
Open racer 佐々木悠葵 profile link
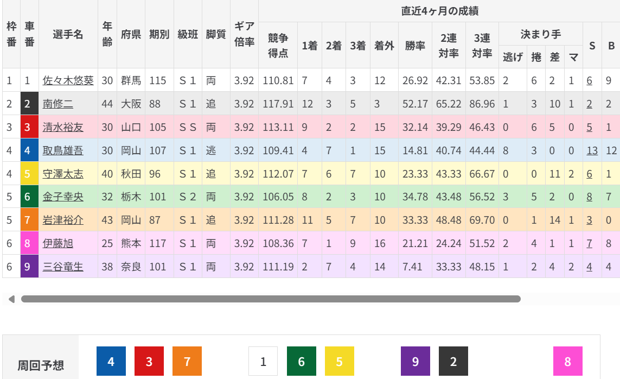(x=68, y=80)
